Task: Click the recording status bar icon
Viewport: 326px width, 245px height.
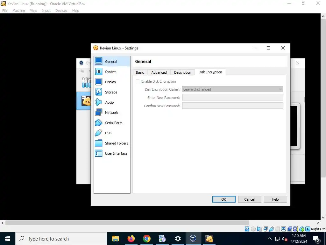Action: pos(289,229)
